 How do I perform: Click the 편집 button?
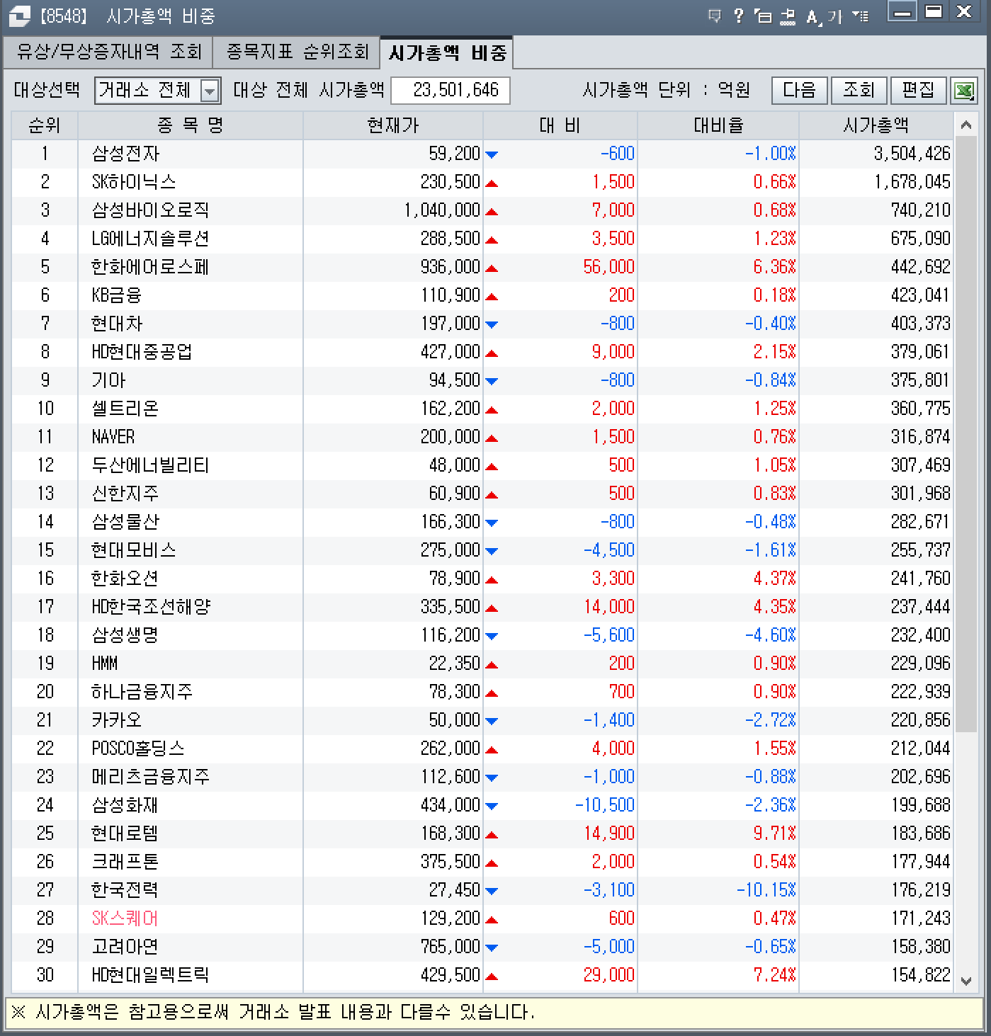coord(918,90)
